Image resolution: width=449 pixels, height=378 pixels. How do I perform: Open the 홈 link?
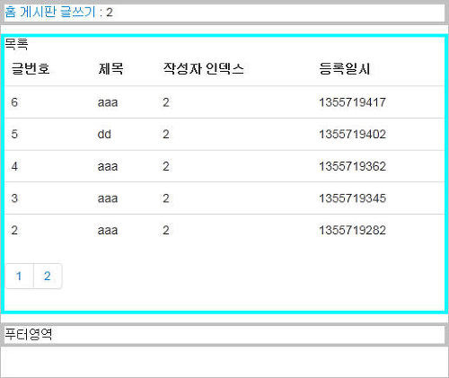coord(10,13)
